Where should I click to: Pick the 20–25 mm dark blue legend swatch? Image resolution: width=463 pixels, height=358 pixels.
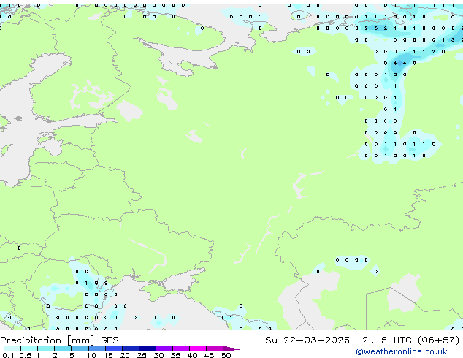tap(131, 349)
